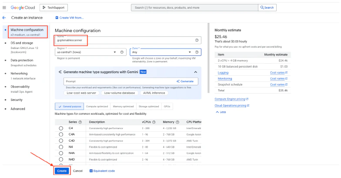Open Compute Engine pricing link

click(230, 99)
